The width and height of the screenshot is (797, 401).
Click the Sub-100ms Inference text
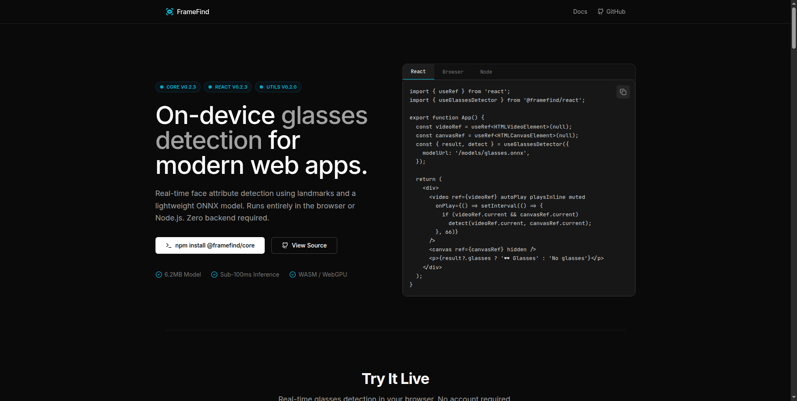(x=250, y=275)
